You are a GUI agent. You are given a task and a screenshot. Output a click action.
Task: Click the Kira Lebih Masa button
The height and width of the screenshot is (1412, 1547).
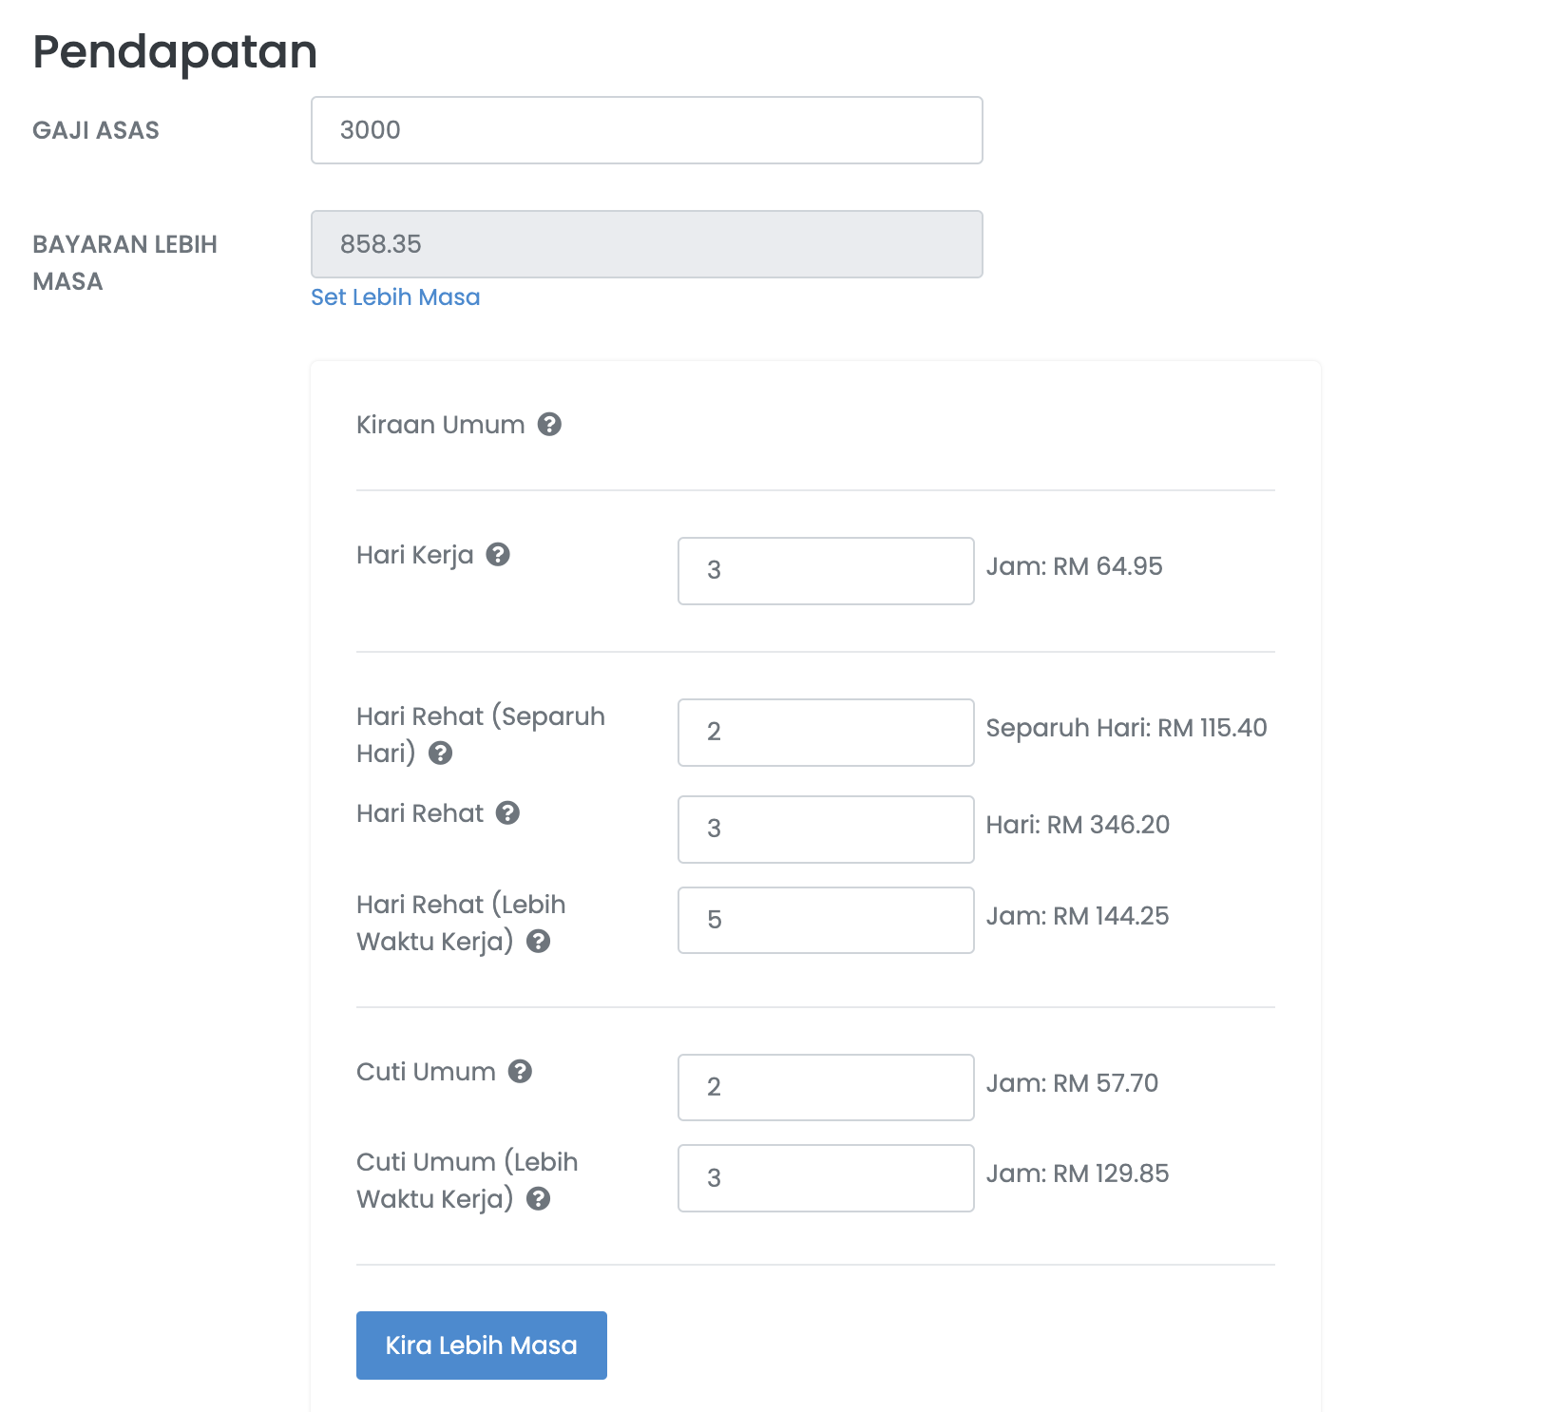click(x=481, y=1345)
